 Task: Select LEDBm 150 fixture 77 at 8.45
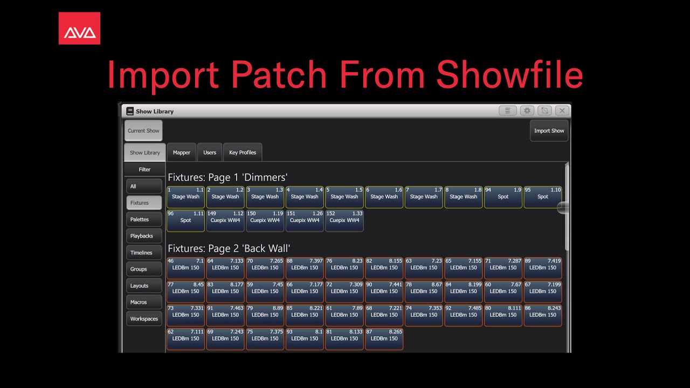(185, 292)
